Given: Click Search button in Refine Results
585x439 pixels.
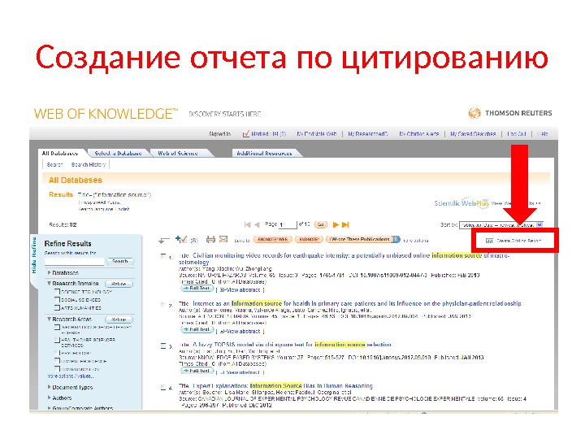Looking at the screenshot, I should click(119, 261).
